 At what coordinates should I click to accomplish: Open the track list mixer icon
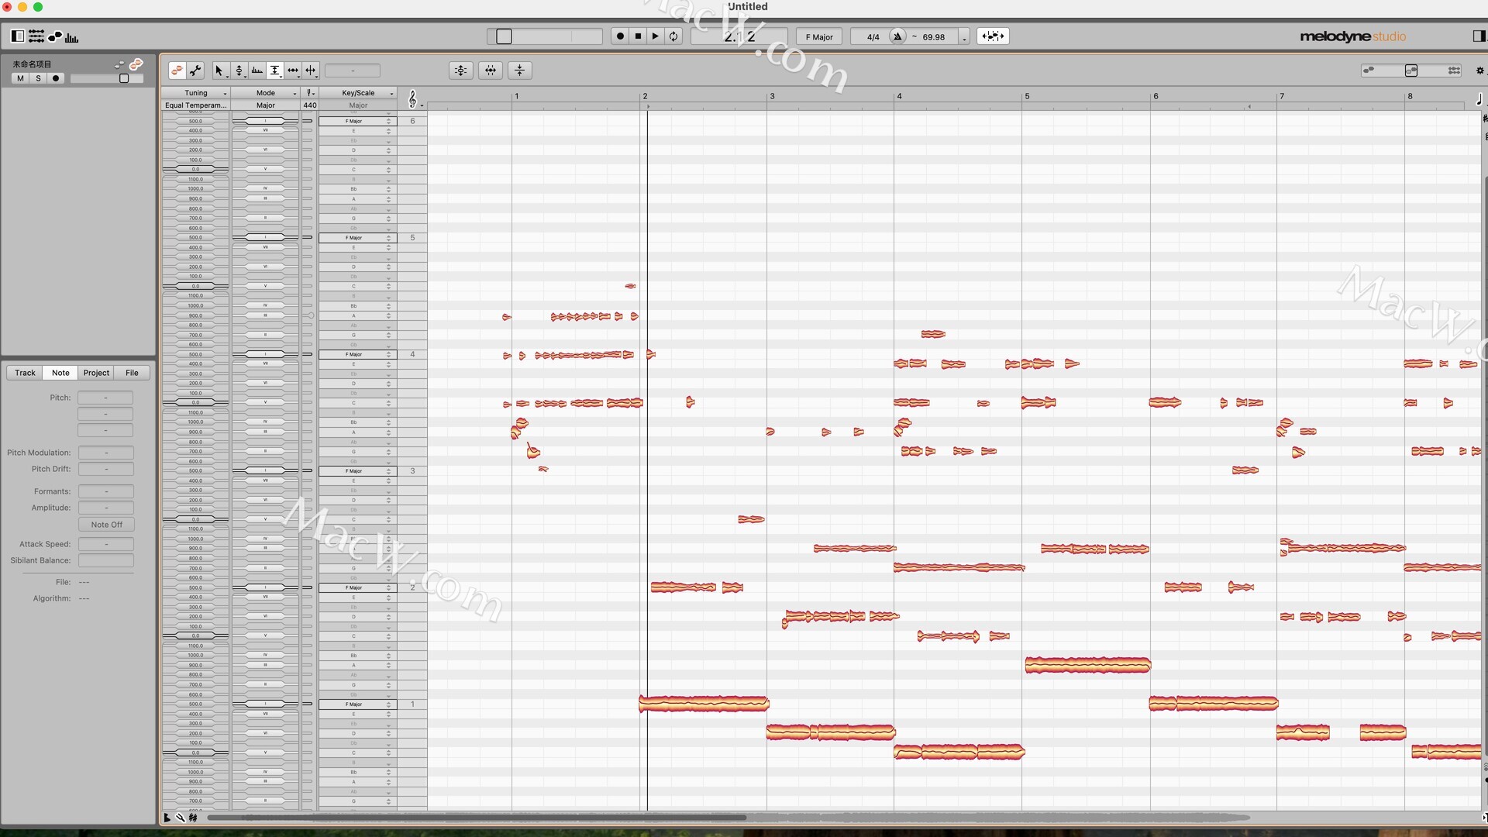pos(36,36)
